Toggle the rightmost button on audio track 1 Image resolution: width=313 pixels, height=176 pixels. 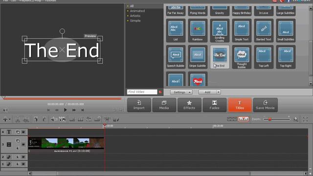23,164
